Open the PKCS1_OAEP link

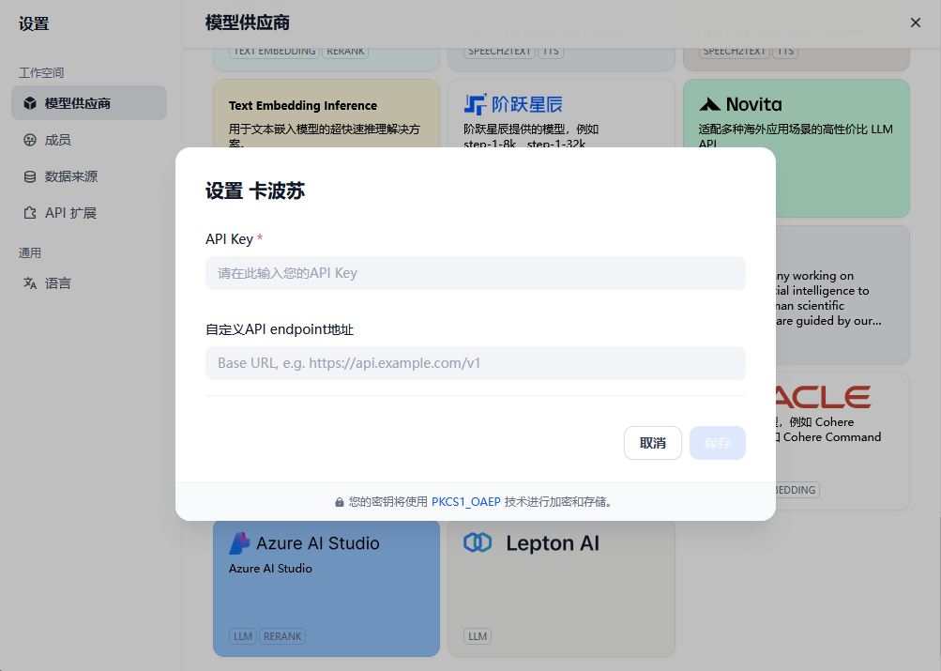click(465, 502)
